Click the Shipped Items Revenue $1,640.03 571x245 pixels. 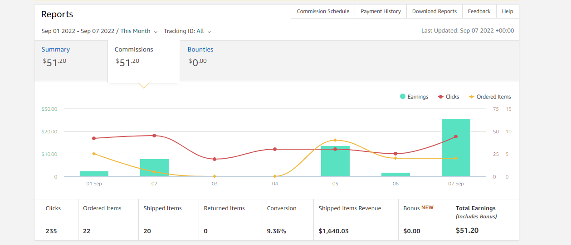click(x=334, y=231)
